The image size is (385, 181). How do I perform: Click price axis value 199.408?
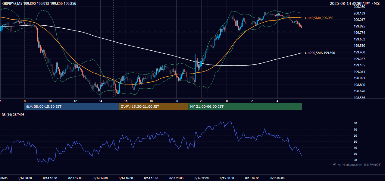click(x=359, y=52)
